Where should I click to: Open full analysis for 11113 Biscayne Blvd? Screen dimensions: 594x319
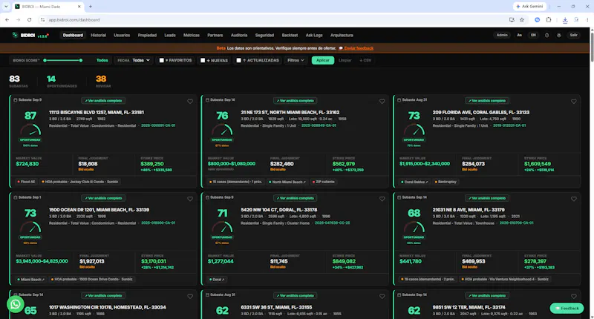click(x=103, y=101)
